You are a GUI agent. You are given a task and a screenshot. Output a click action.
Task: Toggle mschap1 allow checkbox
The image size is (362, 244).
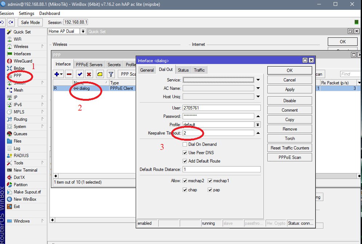coord(210,181)
